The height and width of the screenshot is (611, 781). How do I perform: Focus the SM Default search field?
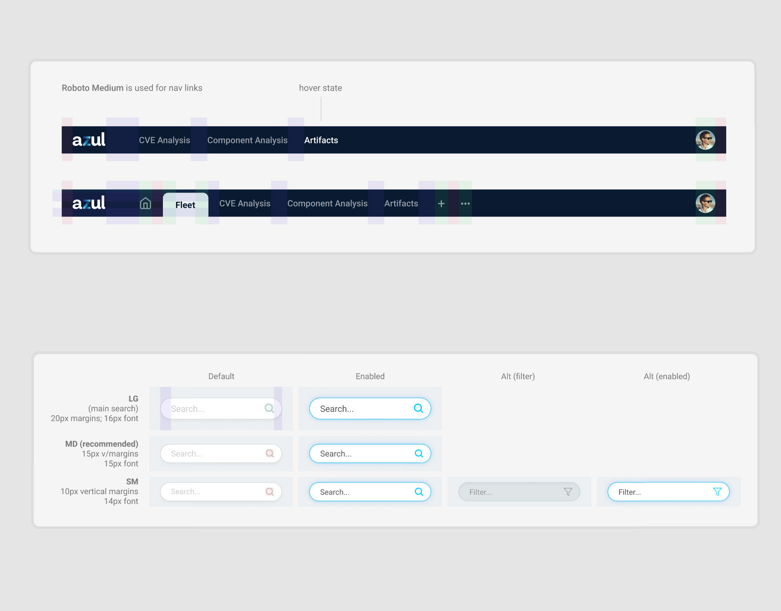[221, 492]
